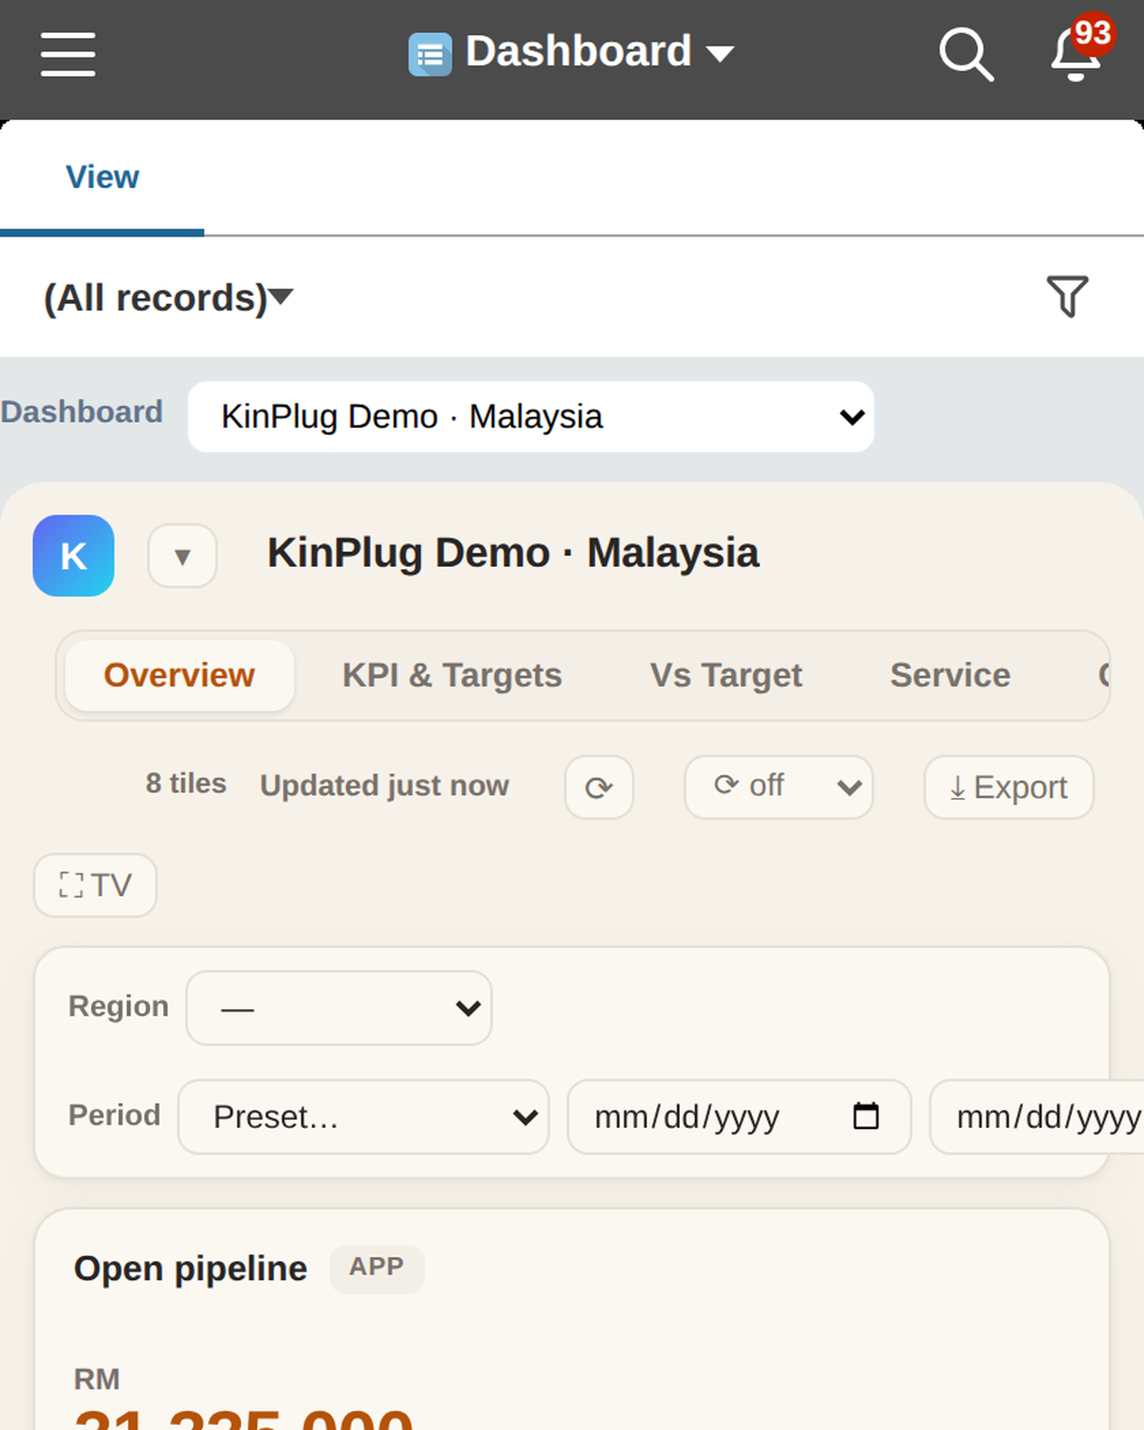Switch to Vs Target tab
The height and width of the screenshot is (1430, 1144).
pyautogui.click(x=726, y=675)
